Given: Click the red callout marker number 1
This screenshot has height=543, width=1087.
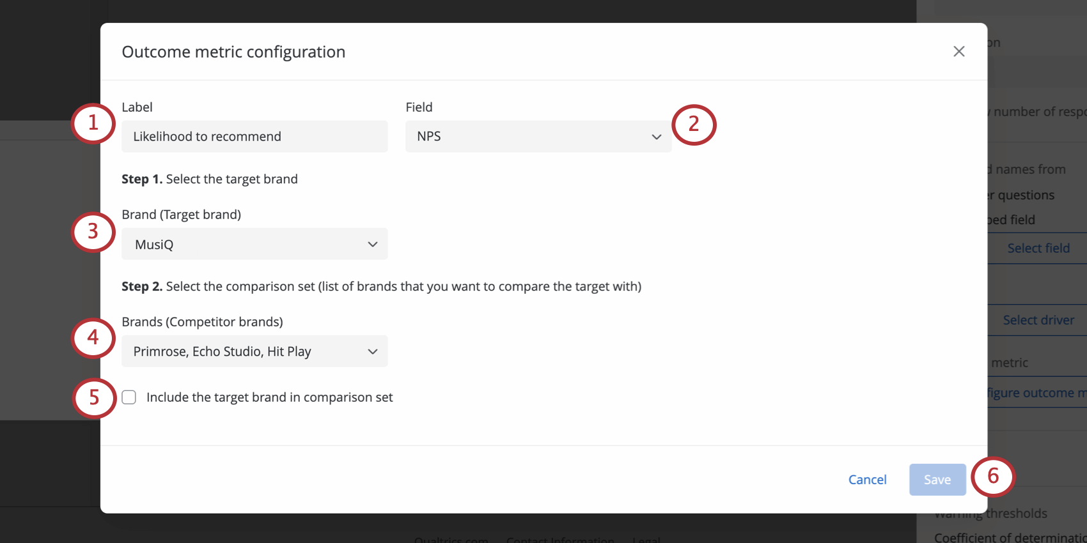Looking at the screenshot, I should tap(93, 123).
